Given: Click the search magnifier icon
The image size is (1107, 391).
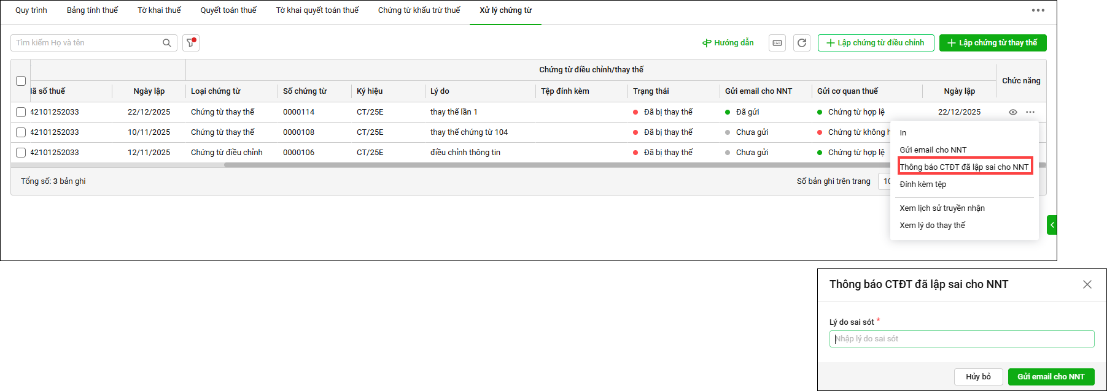Looking at the screenshot, I should tap(166, 43).
